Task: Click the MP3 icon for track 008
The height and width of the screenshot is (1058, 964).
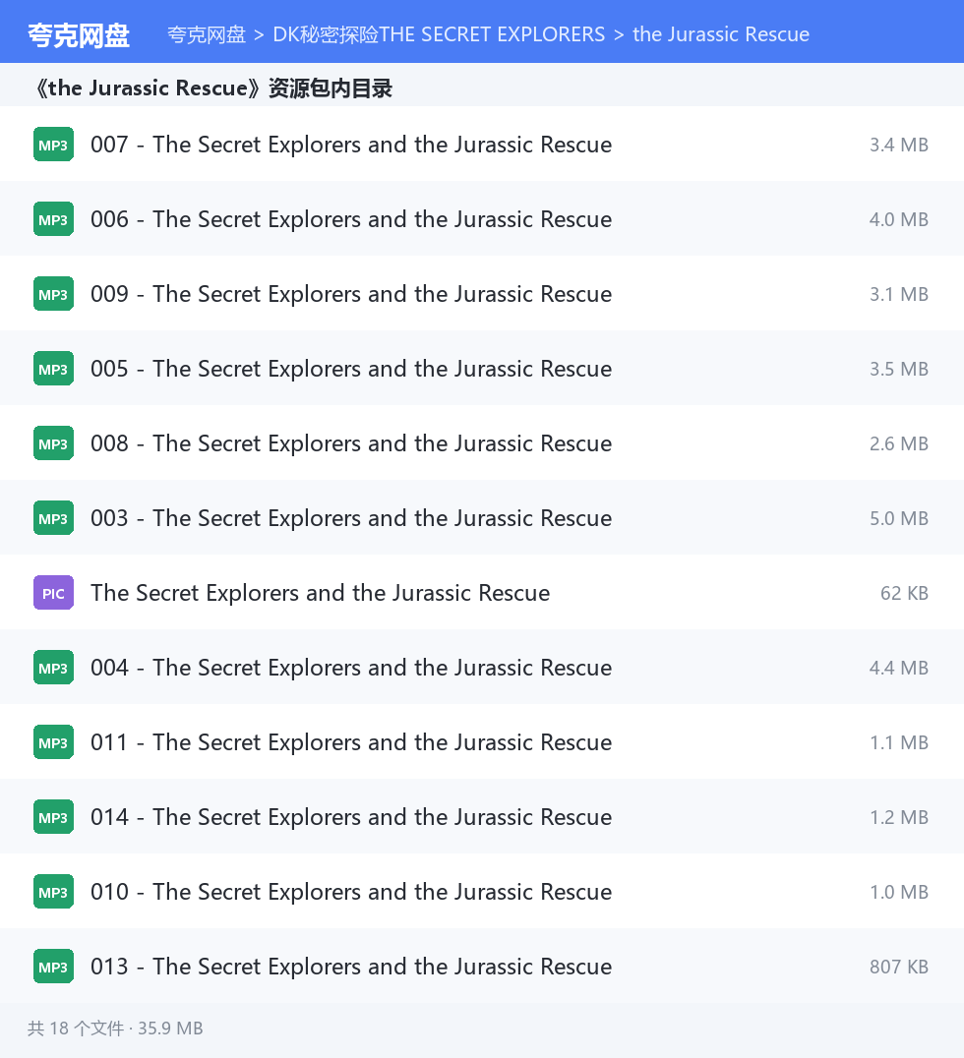Action: (53, 443)
